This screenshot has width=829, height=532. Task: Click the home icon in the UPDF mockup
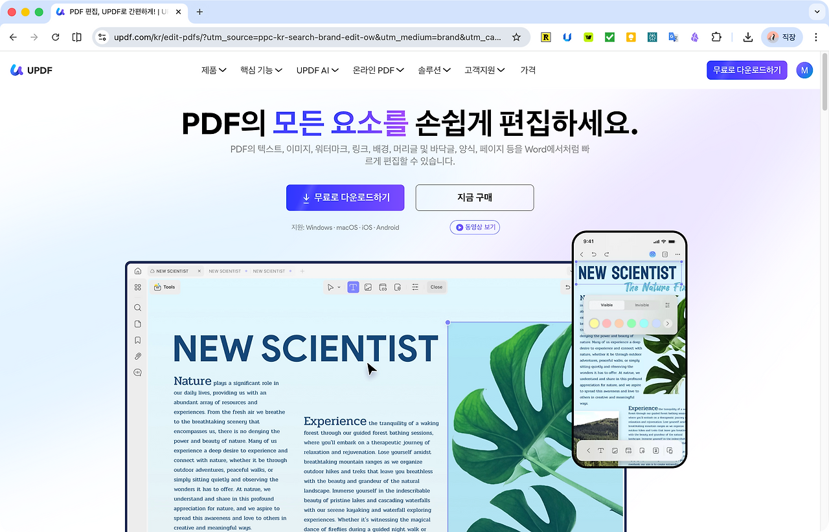click(138, 271)
